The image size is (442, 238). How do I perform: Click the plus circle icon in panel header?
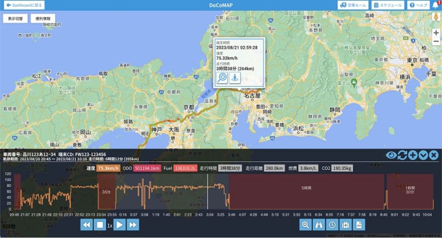[x=413, y=155]
